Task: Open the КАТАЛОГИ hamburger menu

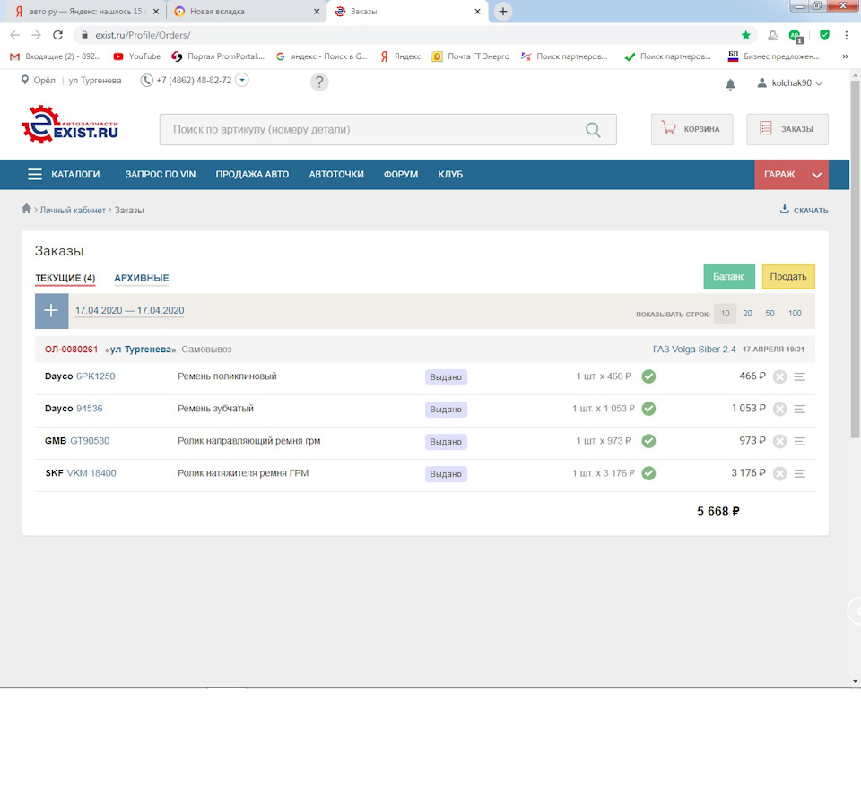Action: [x=65, y=175]
